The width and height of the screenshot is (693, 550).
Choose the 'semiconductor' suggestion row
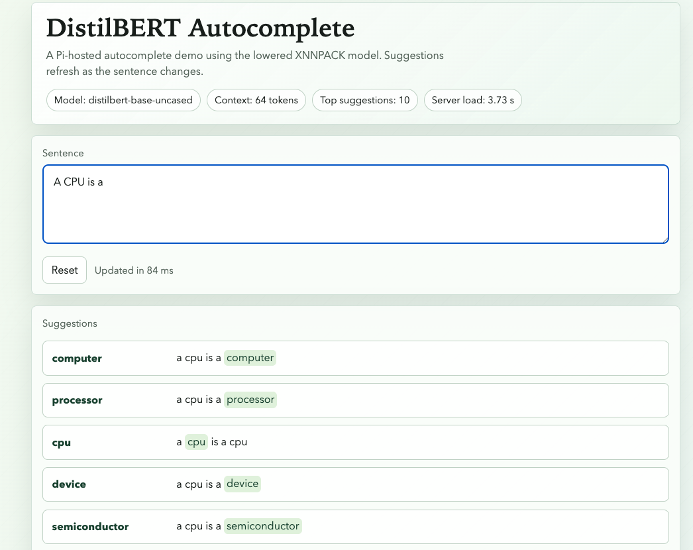coord(356,527)
